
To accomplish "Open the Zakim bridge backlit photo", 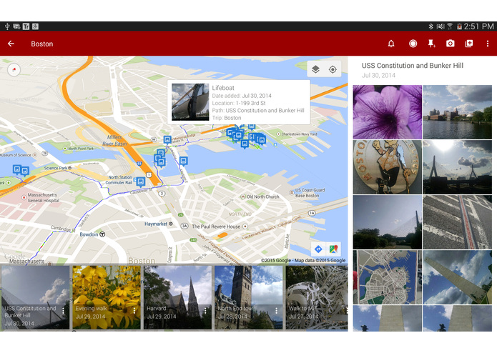I will pyautogui.click(x=458, y=167).
